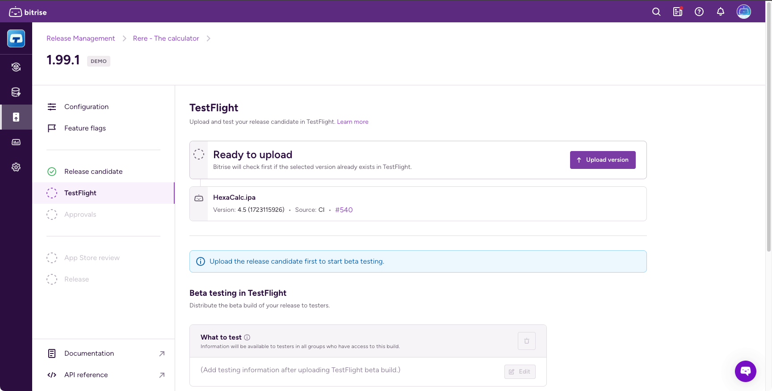Click the chevron after Rere - The calculator
This screenshot has height=391, width=772.
tap(208, 38)
